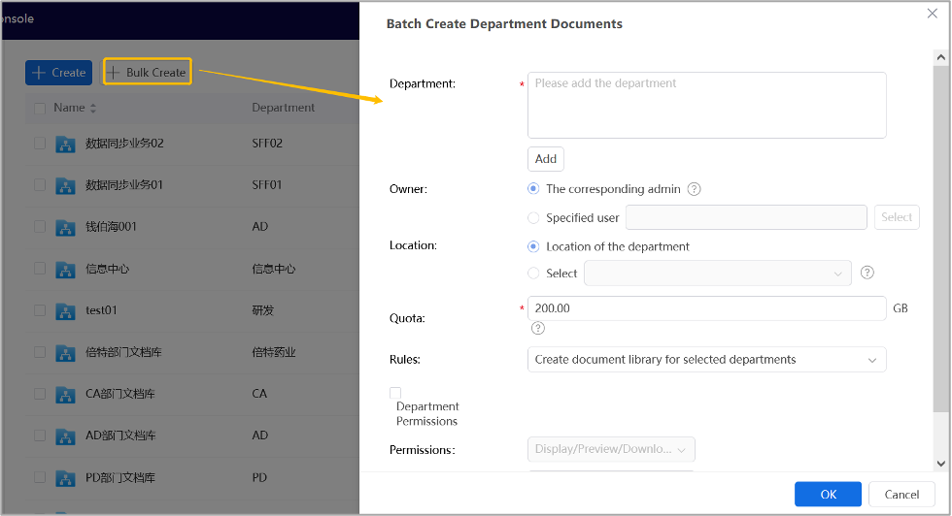This screenshot has height=516, width=952.
Task: Confirm dialog with OK button
Action: (x=828, y=494)
